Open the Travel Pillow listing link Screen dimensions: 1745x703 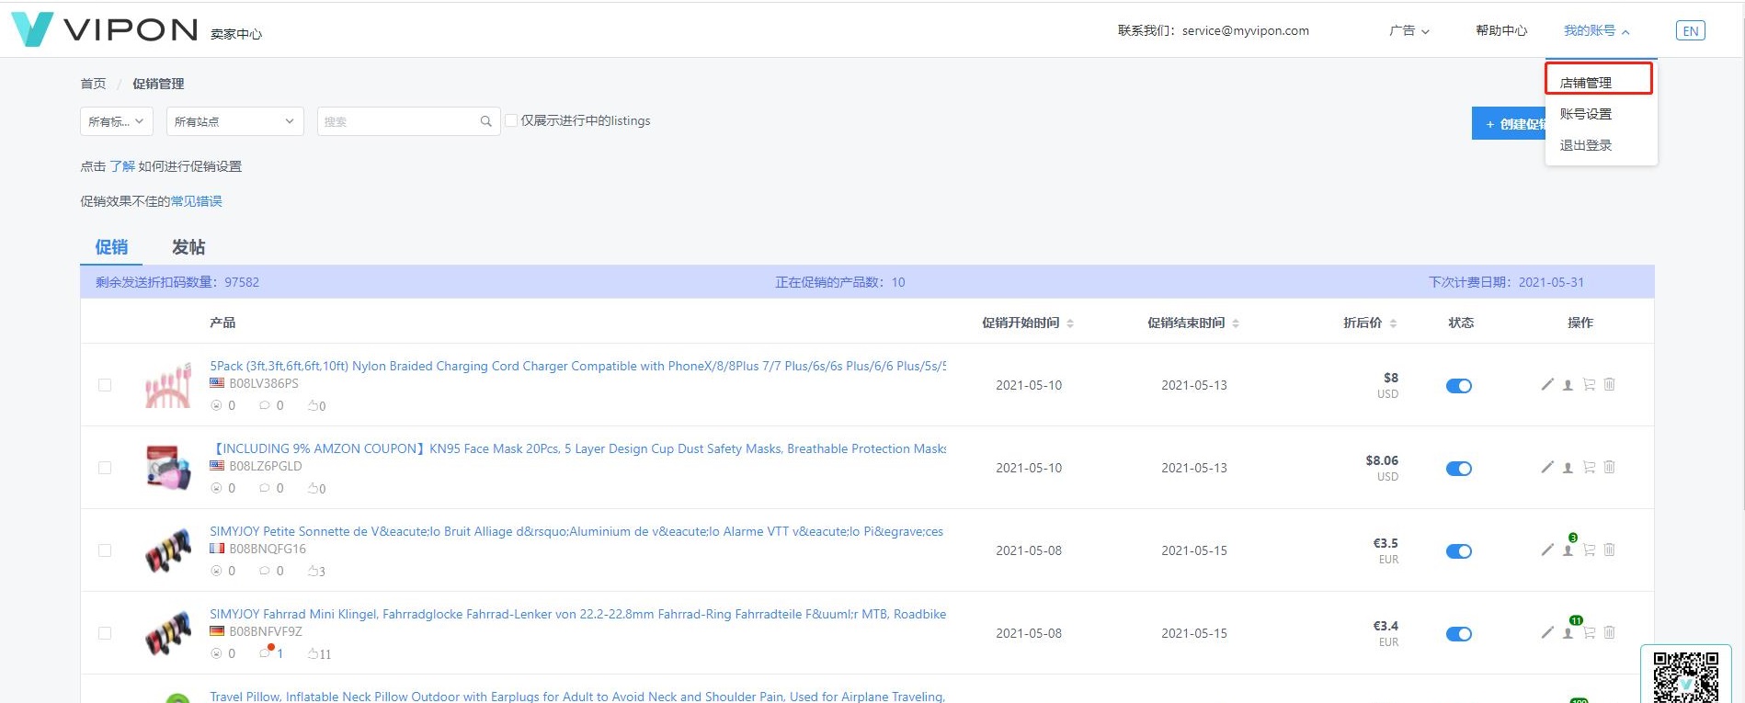(577, 697)
